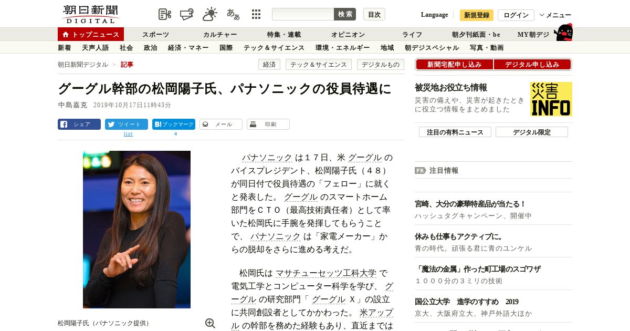Open the ライフ tab
Image resolution: width=630 pixels, height=331 pixels.
pos(412,35)
